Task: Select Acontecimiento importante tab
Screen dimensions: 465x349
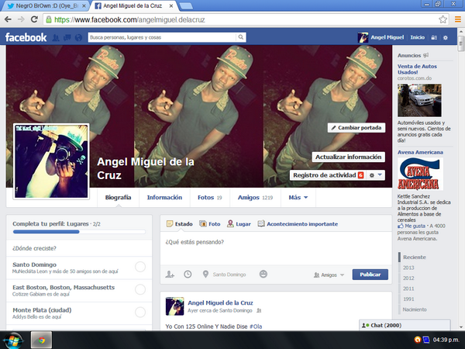Action: [298, 224]
